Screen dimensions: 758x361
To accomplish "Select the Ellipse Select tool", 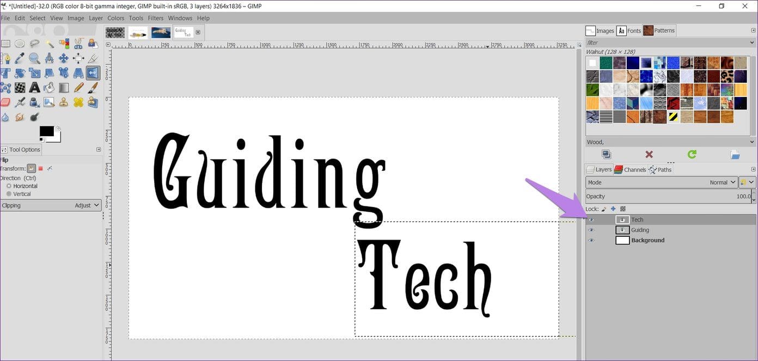I will point(20,44).
